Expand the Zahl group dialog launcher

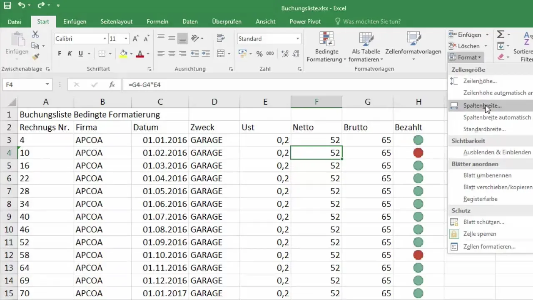(300, 69)
